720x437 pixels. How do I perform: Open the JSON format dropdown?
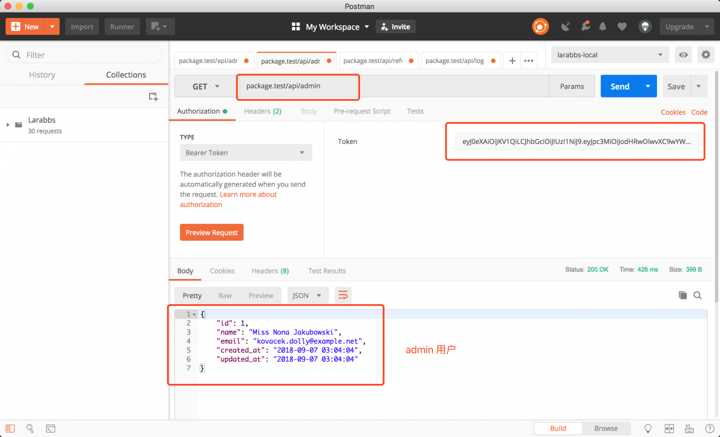(x=307, y=295)
